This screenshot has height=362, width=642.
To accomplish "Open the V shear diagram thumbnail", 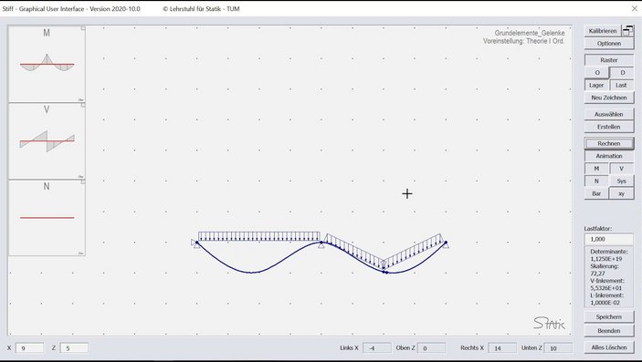I will pyautogui.click(x=47, y=140).
